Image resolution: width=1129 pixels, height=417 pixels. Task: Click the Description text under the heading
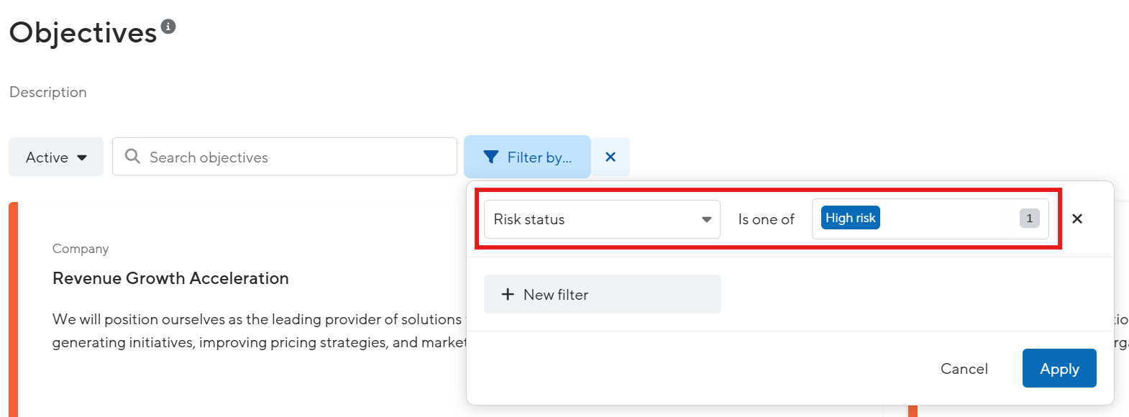[48, 92]
